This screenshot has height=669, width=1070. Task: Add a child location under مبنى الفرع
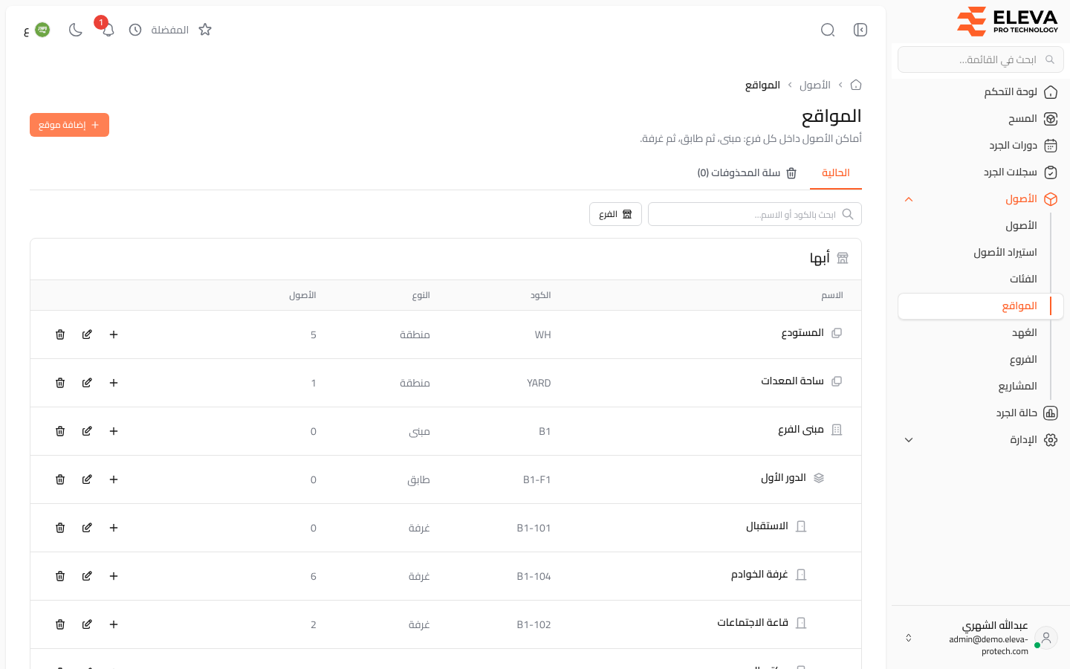(x=114, y=431)
